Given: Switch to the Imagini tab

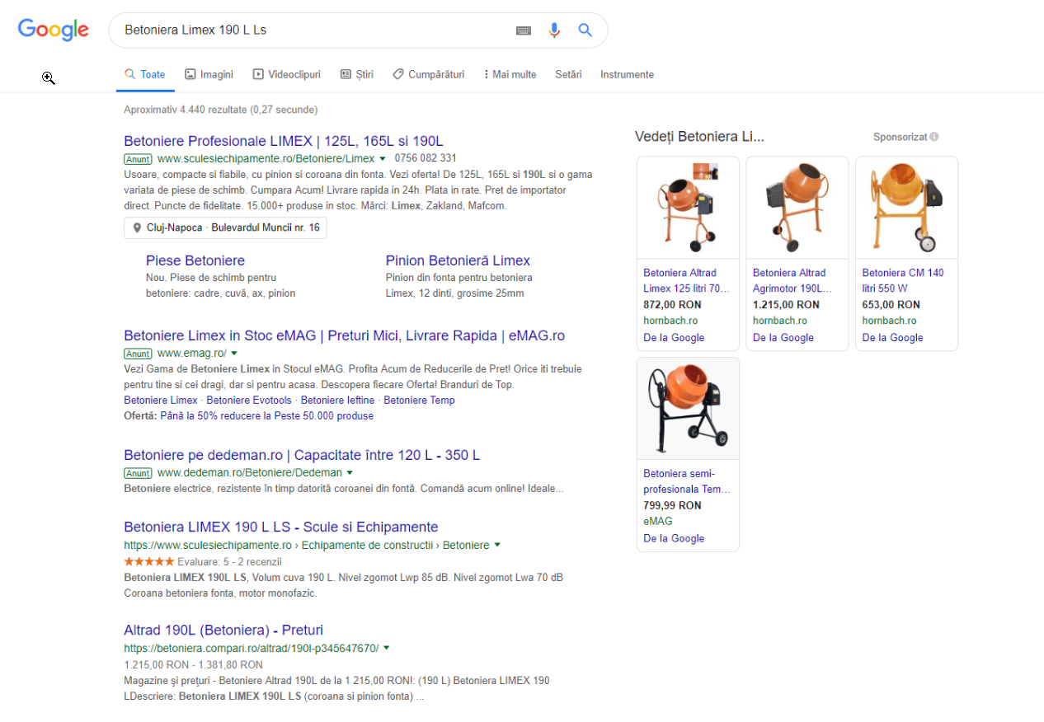Looking at the screenshot, I should [x=209, y=74].
